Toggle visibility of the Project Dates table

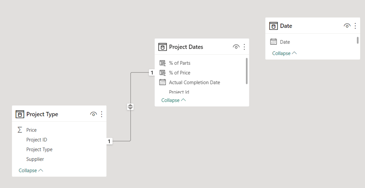click(236, 47)
